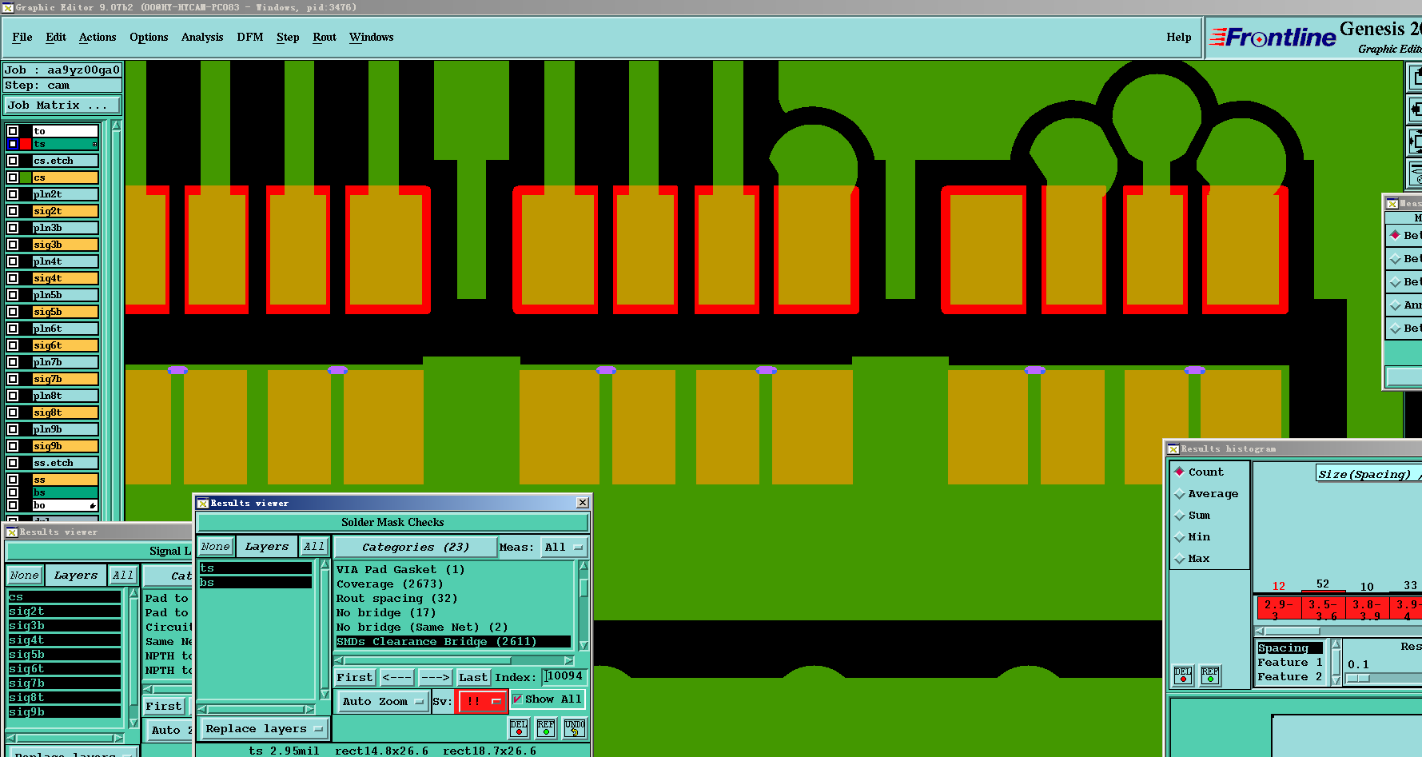This screenshot has height=757, width=1422.
Task: Toggle display checkbox for layer sig2t
Action: coord(13,211)
